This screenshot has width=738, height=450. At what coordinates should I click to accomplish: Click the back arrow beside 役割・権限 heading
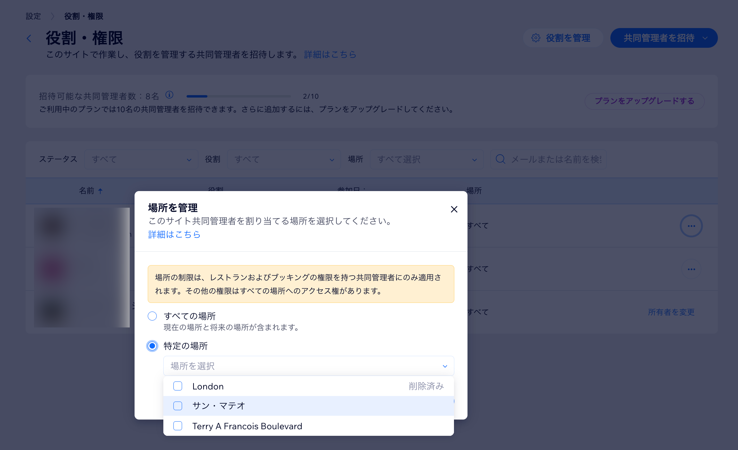pos(29,38)
